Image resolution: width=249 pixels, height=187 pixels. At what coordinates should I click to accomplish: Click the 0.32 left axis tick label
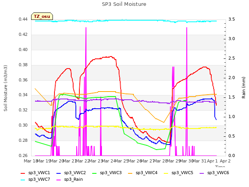tap(23, 110)
